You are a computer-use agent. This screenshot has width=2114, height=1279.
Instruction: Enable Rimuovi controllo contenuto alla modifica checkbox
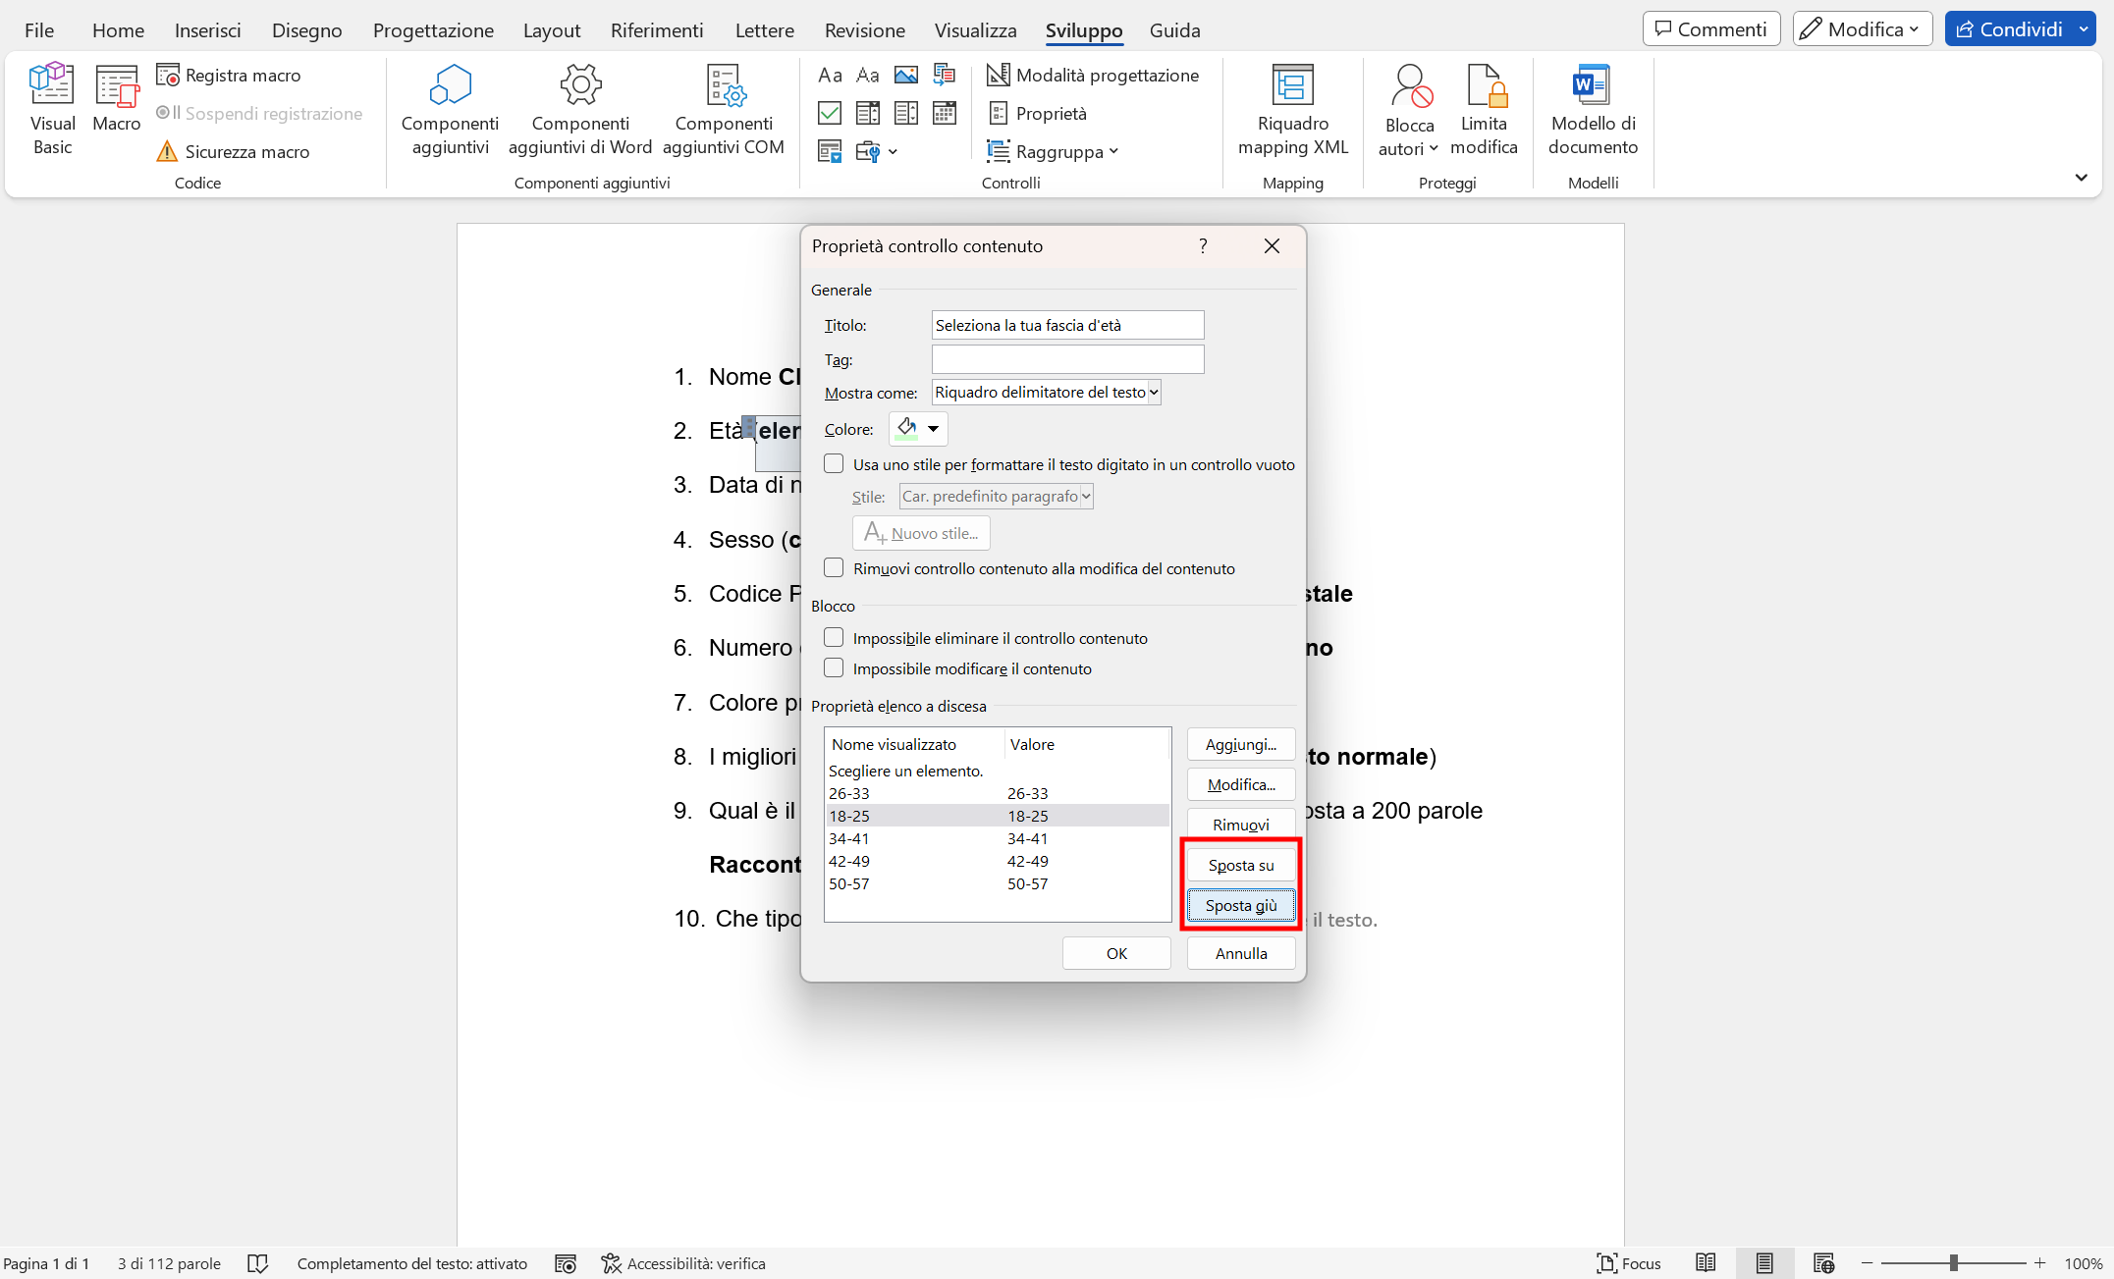(834, 568)
